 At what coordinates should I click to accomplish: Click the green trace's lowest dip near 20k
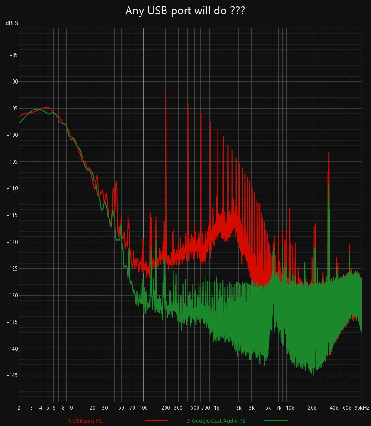click(313, 374)
